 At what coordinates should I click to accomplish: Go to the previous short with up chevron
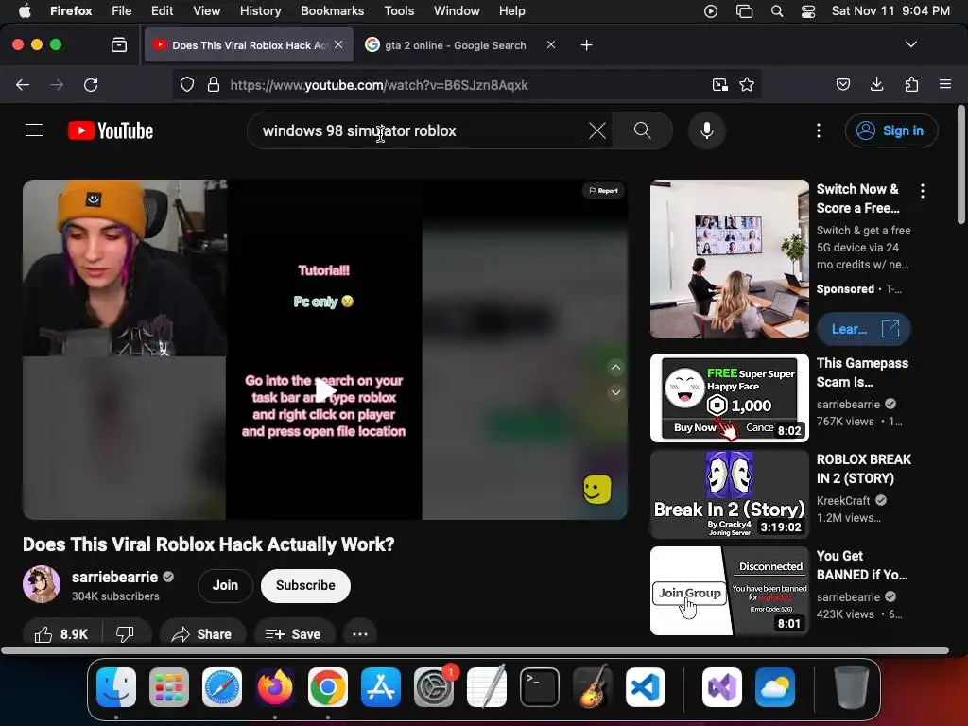pyautogui.click(x=616, y=368)
